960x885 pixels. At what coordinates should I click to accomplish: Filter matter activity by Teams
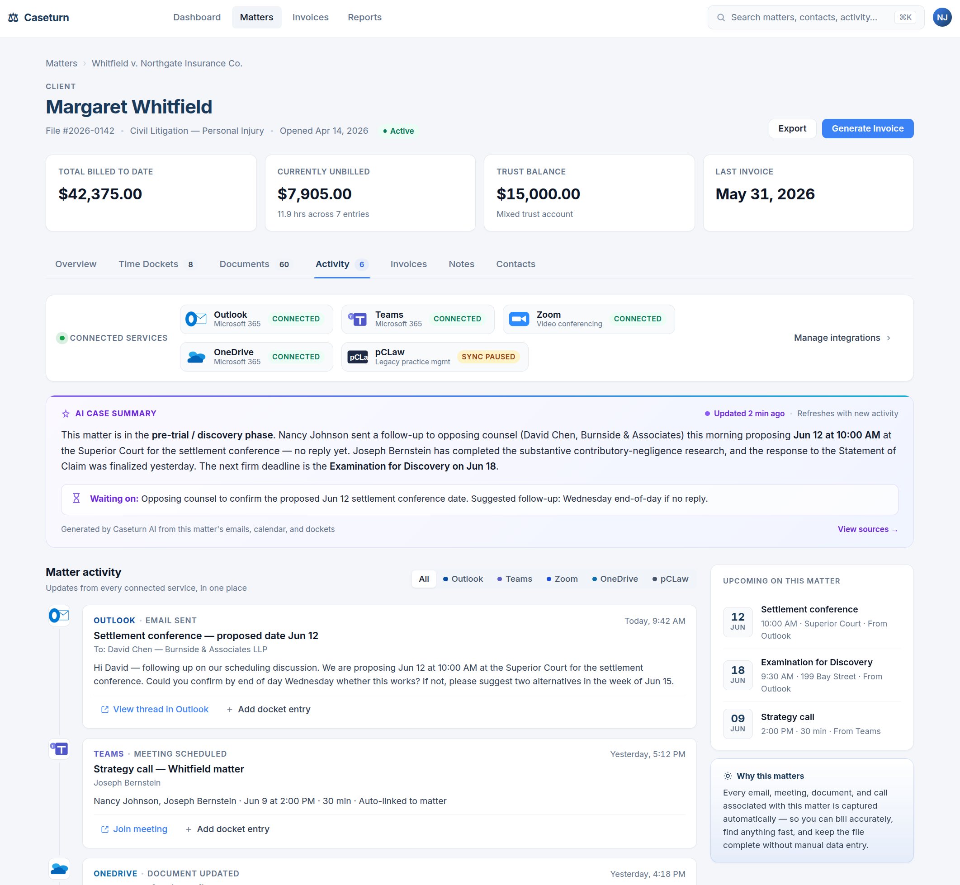coord(515,579)
